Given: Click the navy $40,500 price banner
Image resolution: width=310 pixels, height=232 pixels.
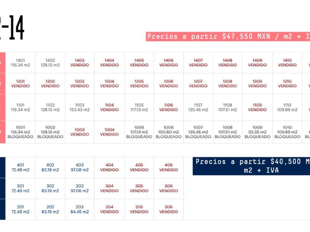Looking at the screenshot, I should pyautogui.click(x=251, y=166).
